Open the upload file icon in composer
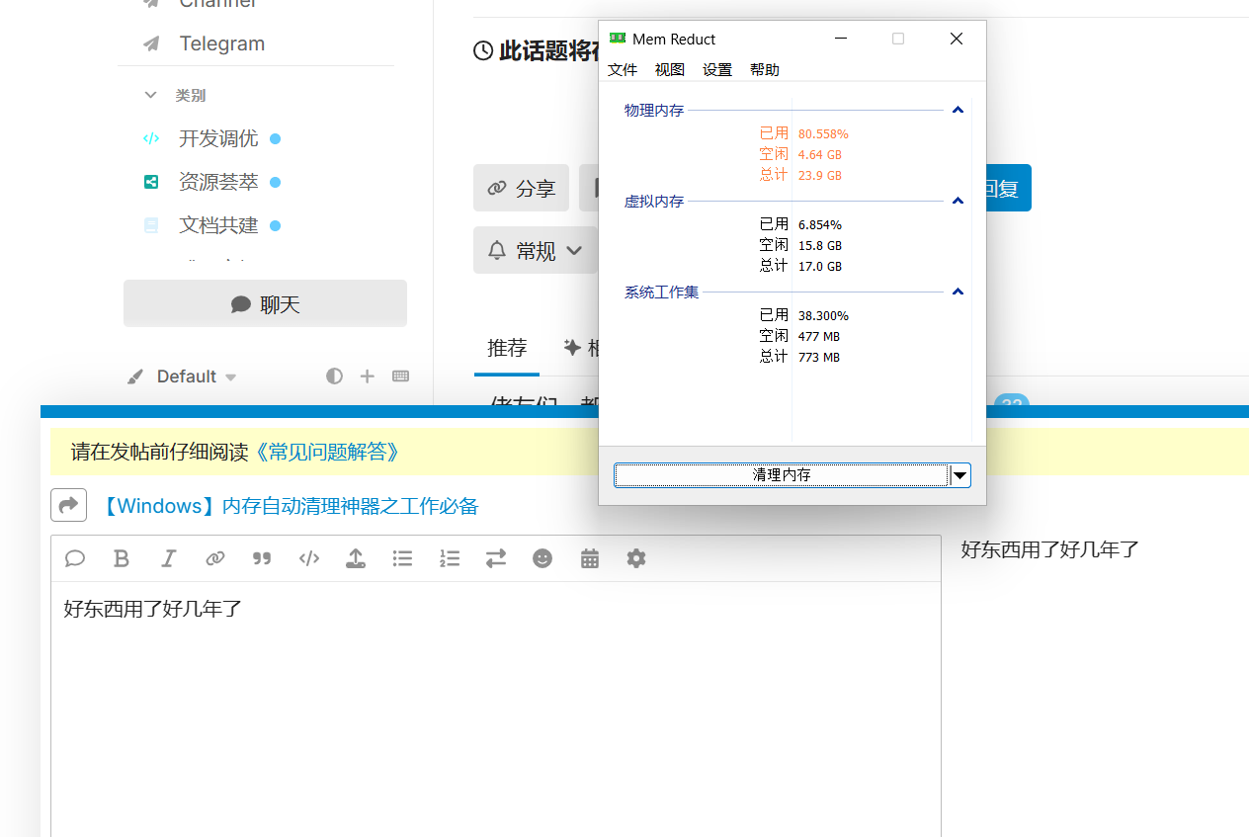The height and width of the screenshot is (837, 1249). (x=356, y=558)
